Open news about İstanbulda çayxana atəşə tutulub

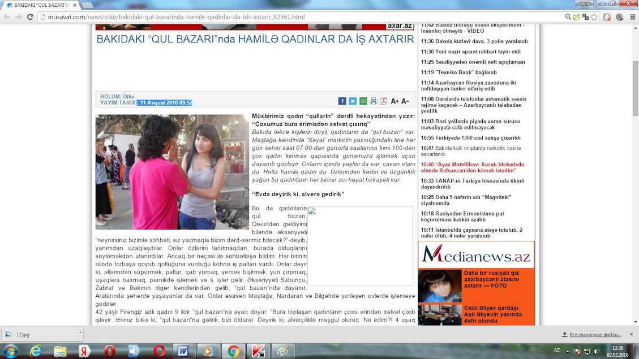click(472, 233)
